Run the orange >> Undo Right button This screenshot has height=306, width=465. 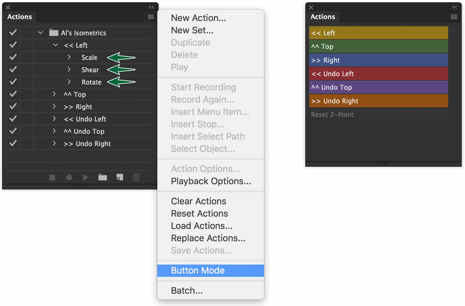(x=379, y=101)
